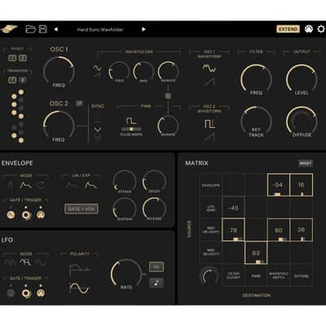Click the envelope DECAY knob

coord(154,182)
